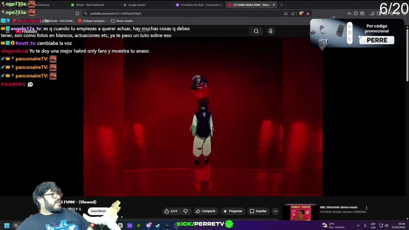The image size is (409, 230).
Task: Click chat username Koutt_tv
Action: 26,43
